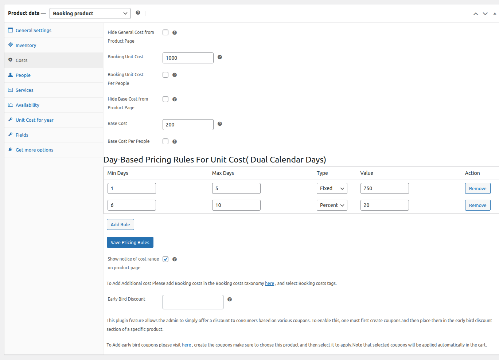Click help icon for Base Cost Per People
This screenshot has width=499, height=360.
175,142
